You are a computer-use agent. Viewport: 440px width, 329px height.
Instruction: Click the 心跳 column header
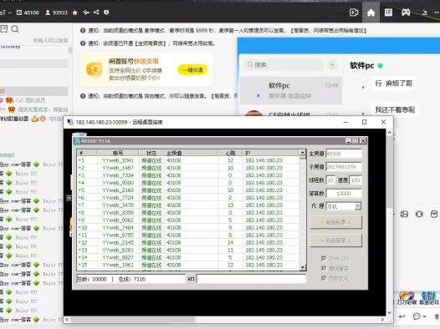230,153
